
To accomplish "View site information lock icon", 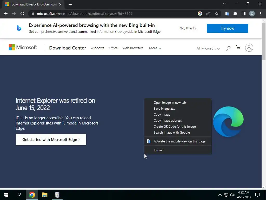I will click(33, 14).
